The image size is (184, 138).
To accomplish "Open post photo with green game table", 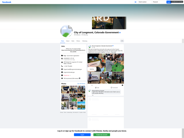I will (115, 63).
